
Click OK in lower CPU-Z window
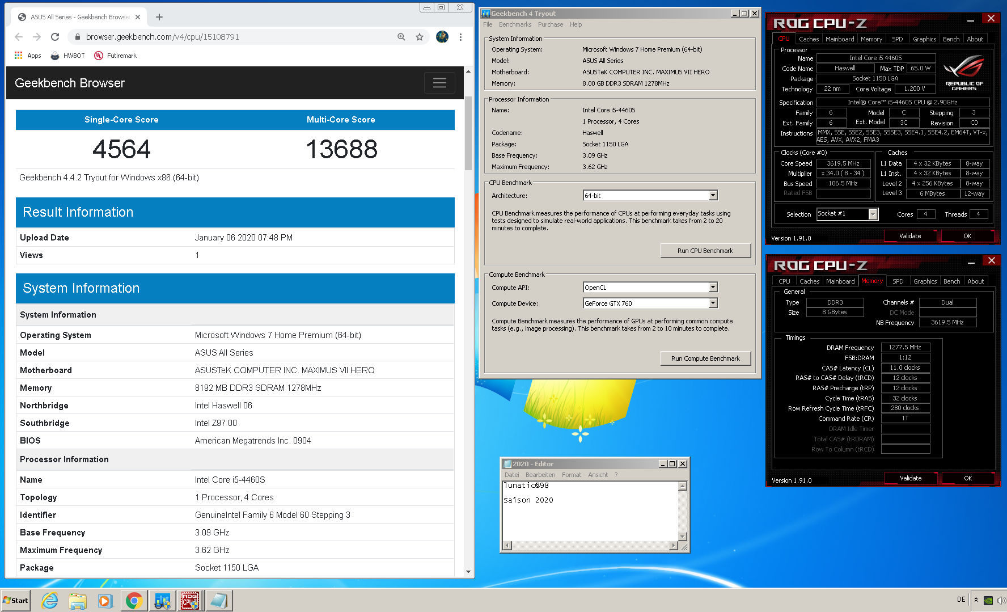pos(968,478)
